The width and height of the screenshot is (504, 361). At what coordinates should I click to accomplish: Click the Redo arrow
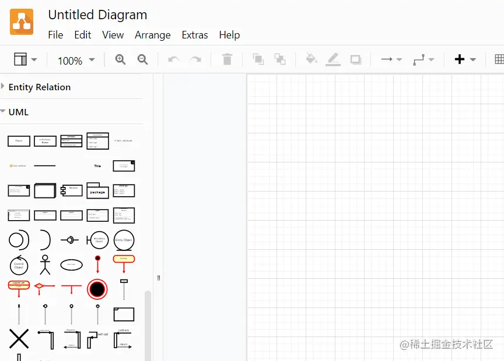[x=195, y=59]
